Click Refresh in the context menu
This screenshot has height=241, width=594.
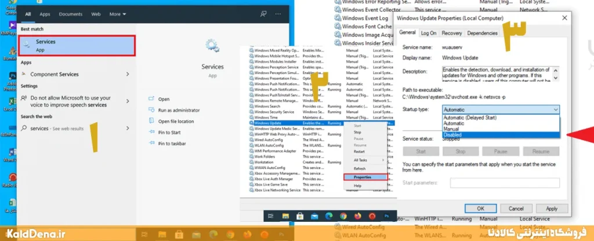click(x=360, y=169)
